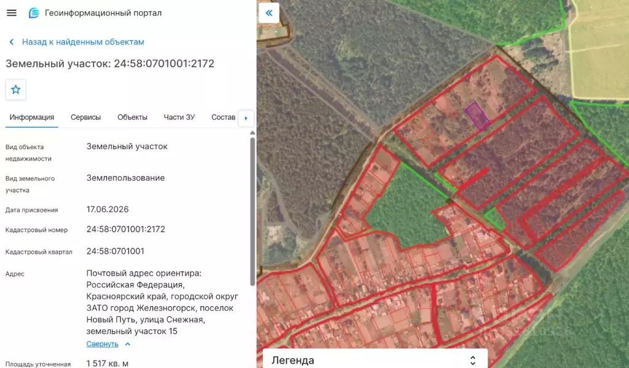The image size is (629, 368).
Task: Click Геоинформационный портал title text
Action: [103, 13]
